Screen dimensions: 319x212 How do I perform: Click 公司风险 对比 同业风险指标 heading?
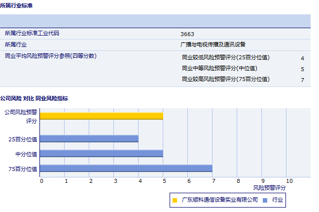pyautogui.click(x=34, y=98)
